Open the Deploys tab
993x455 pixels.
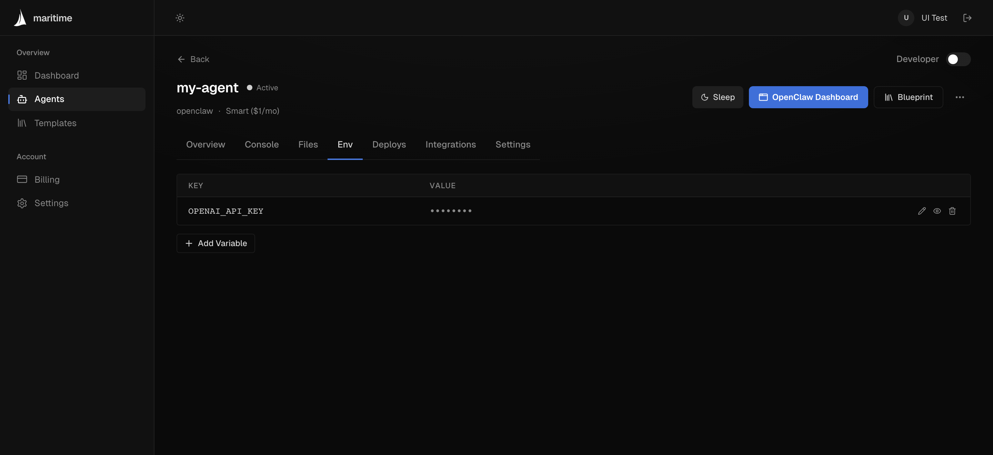pos(389,144)
